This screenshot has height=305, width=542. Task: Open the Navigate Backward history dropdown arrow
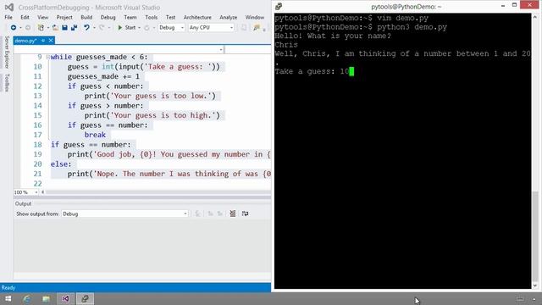(20, 28)
